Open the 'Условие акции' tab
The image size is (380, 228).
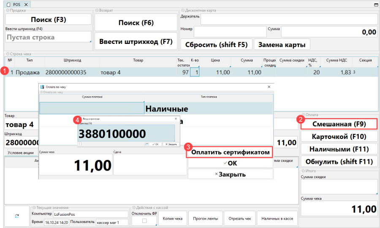[21, 152]
